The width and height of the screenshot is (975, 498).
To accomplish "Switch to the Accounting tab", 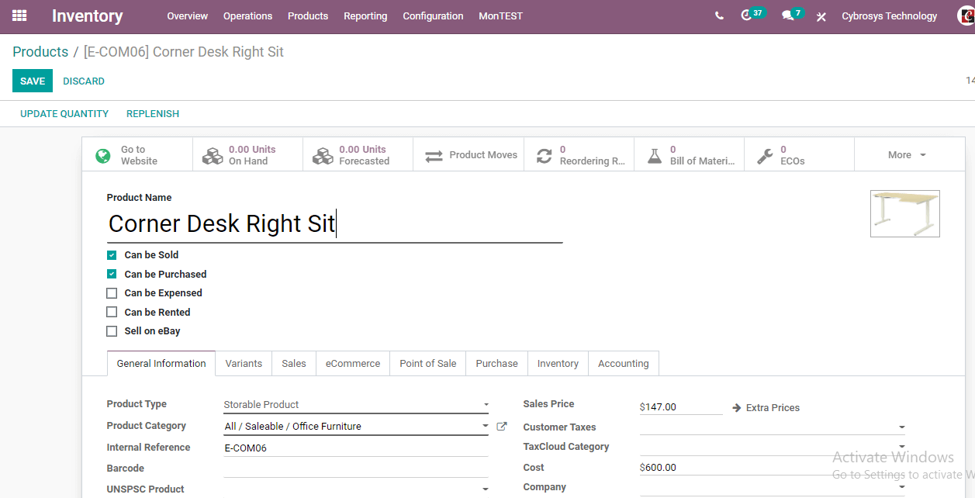I will pos(624,363).
